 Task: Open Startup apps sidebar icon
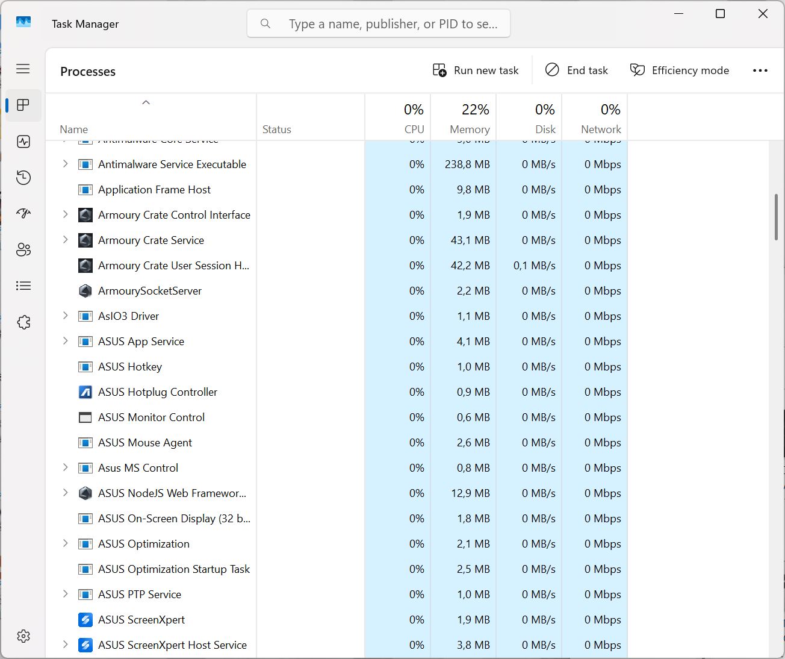23,214
